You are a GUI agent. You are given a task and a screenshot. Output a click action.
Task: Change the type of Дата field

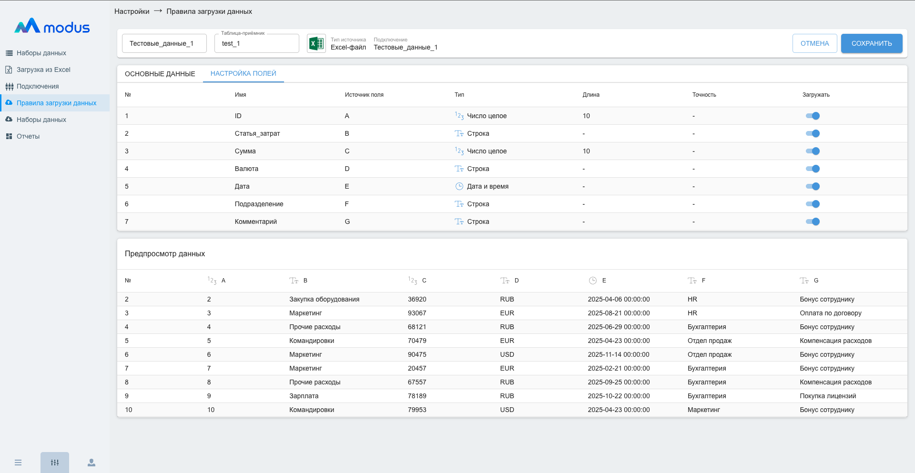(x=487, y=186)
